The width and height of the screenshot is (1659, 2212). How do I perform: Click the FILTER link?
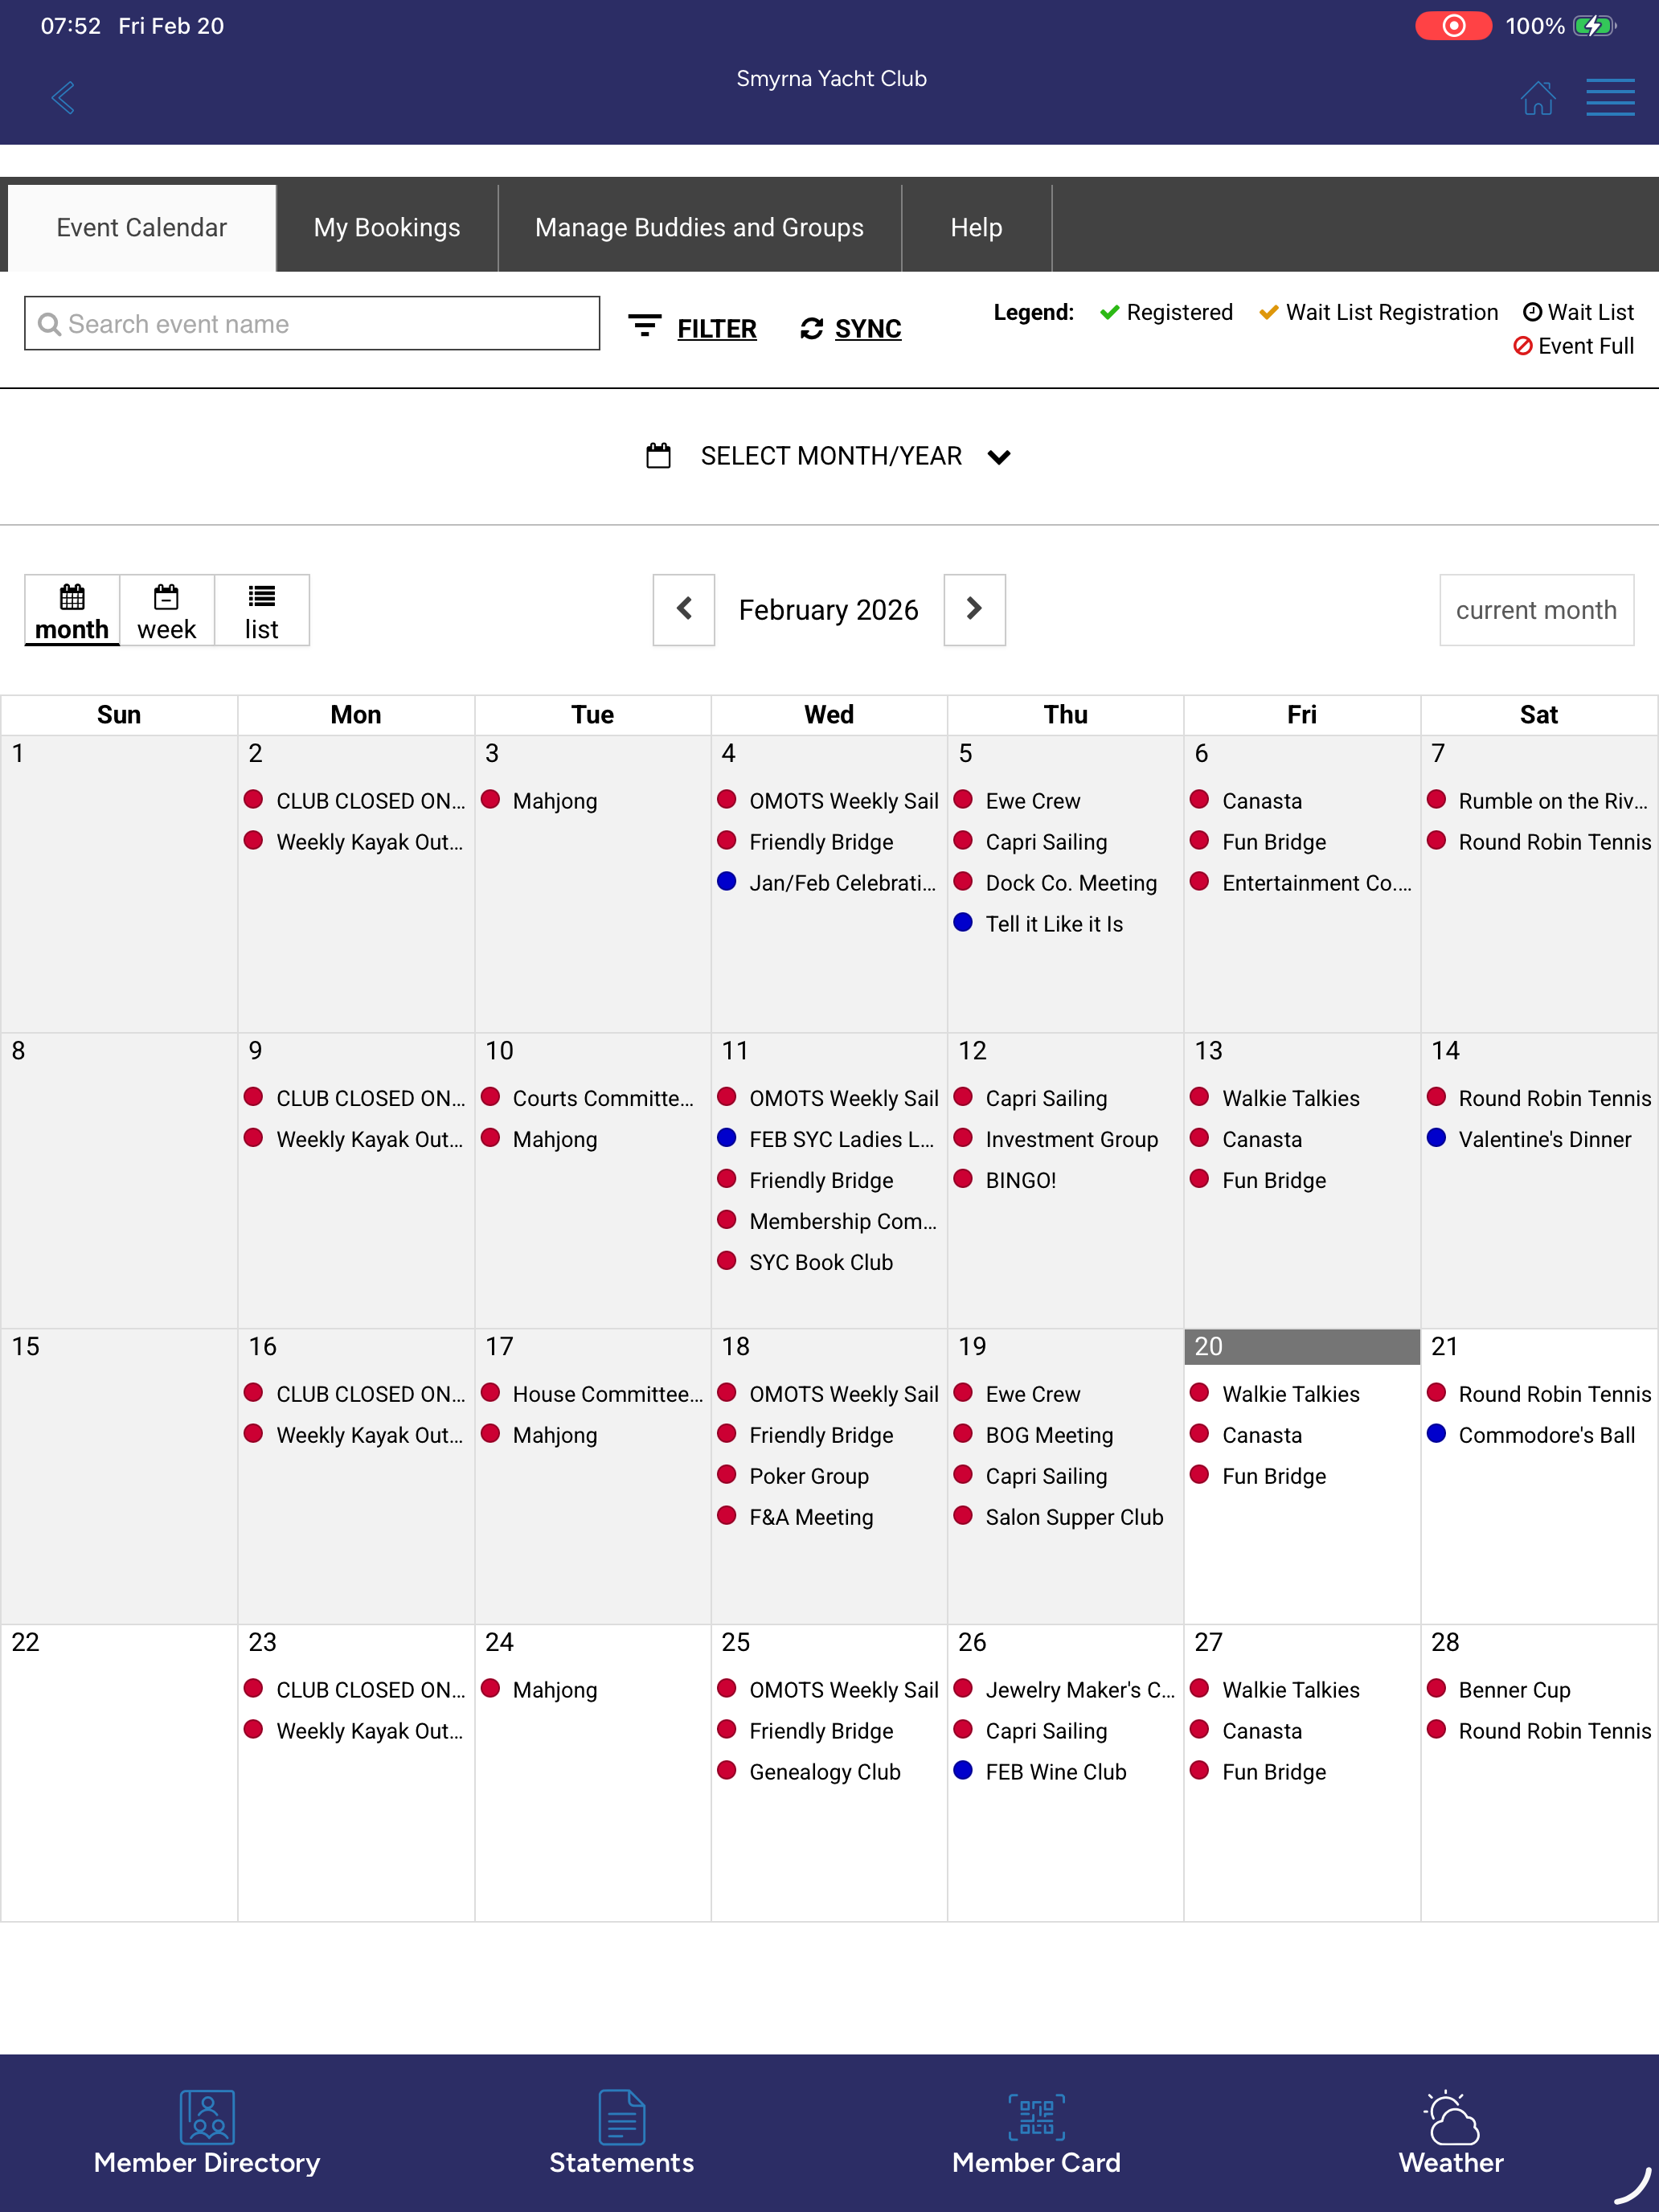[x=717, y=329]
